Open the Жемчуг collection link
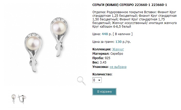181x110 pixels. [118, 49]
